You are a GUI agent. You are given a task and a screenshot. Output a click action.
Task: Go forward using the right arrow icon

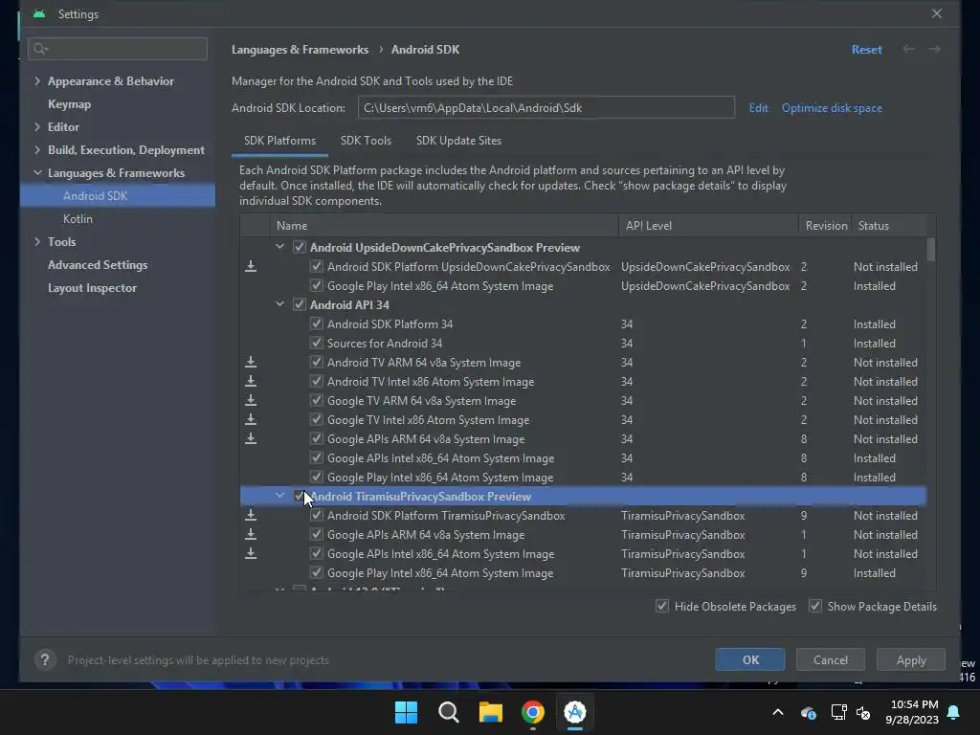click(934, 49)
